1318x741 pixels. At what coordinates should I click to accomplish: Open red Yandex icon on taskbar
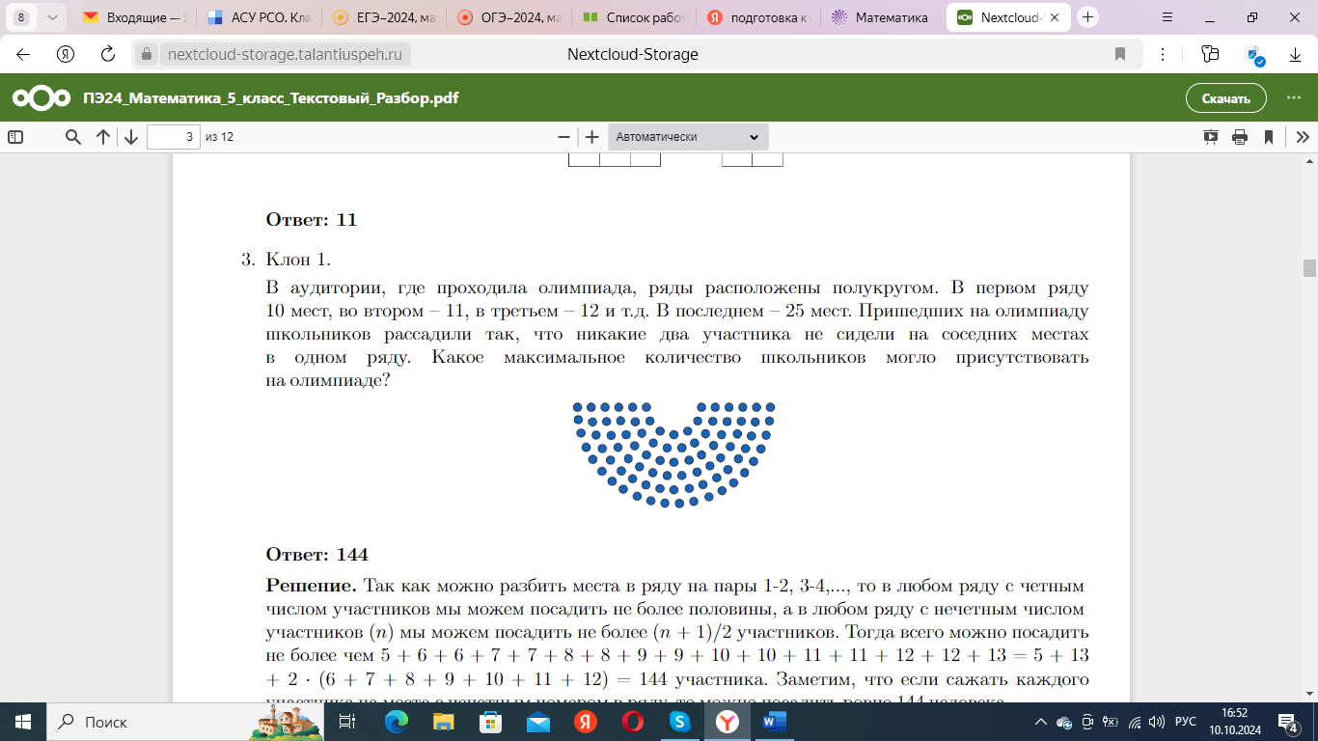point(586,722)
